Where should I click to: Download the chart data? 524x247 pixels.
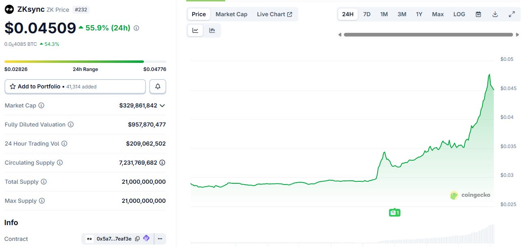(x=495, y=14)
